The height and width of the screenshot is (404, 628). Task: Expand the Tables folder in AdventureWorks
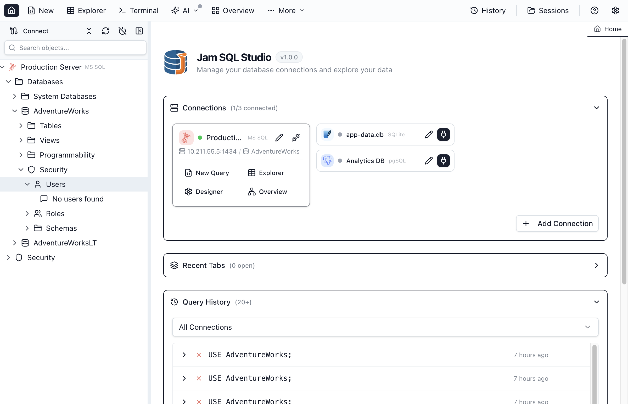click(21, 125)
